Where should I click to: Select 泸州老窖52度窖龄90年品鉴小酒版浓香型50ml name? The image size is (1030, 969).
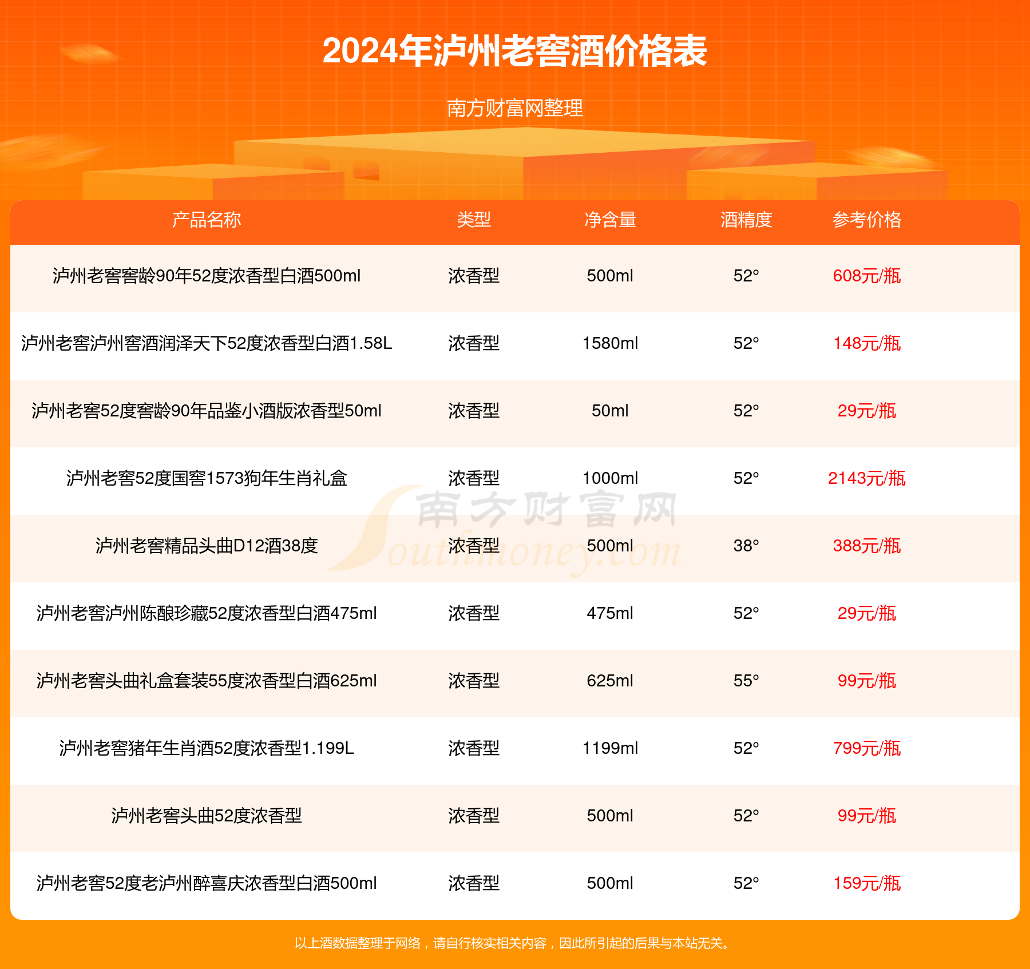[207, 411]
